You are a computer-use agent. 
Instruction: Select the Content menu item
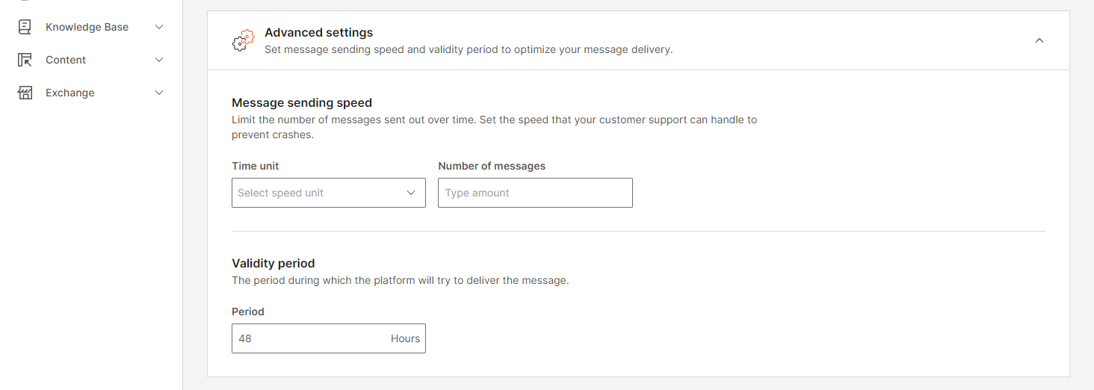[x=66, y=60]
